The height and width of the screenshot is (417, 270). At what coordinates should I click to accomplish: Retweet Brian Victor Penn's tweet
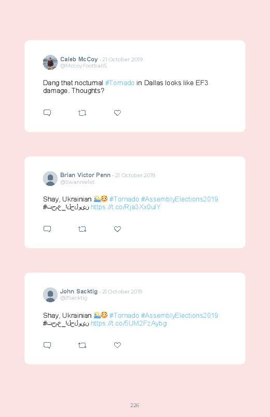click(x=82, y=229)
